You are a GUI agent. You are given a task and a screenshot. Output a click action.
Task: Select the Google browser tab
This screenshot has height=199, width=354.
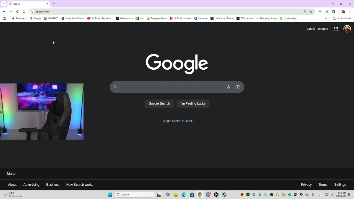28,4
